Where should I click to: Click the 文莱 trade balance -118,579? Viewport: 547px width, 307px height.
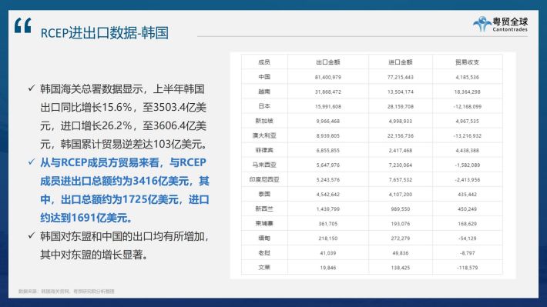[468, 268]
